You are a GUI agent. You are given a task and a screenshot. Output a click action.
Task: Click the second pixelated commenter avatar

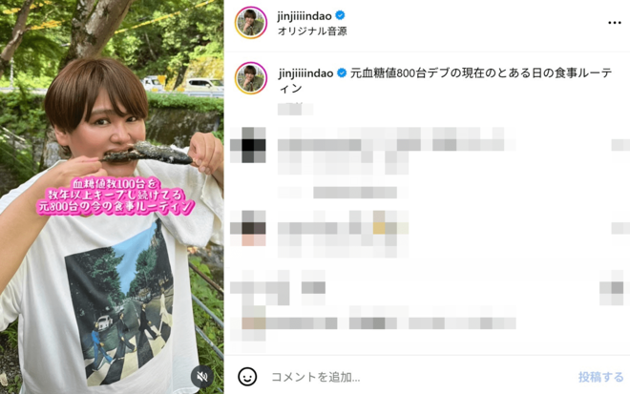click(248, 228)
